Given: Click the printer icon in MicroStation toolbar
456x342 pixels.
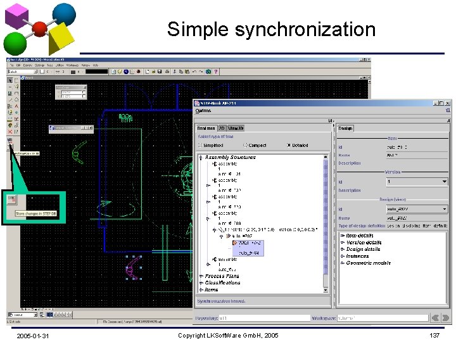Looking at the screenshot, I should tap(167, 72).
